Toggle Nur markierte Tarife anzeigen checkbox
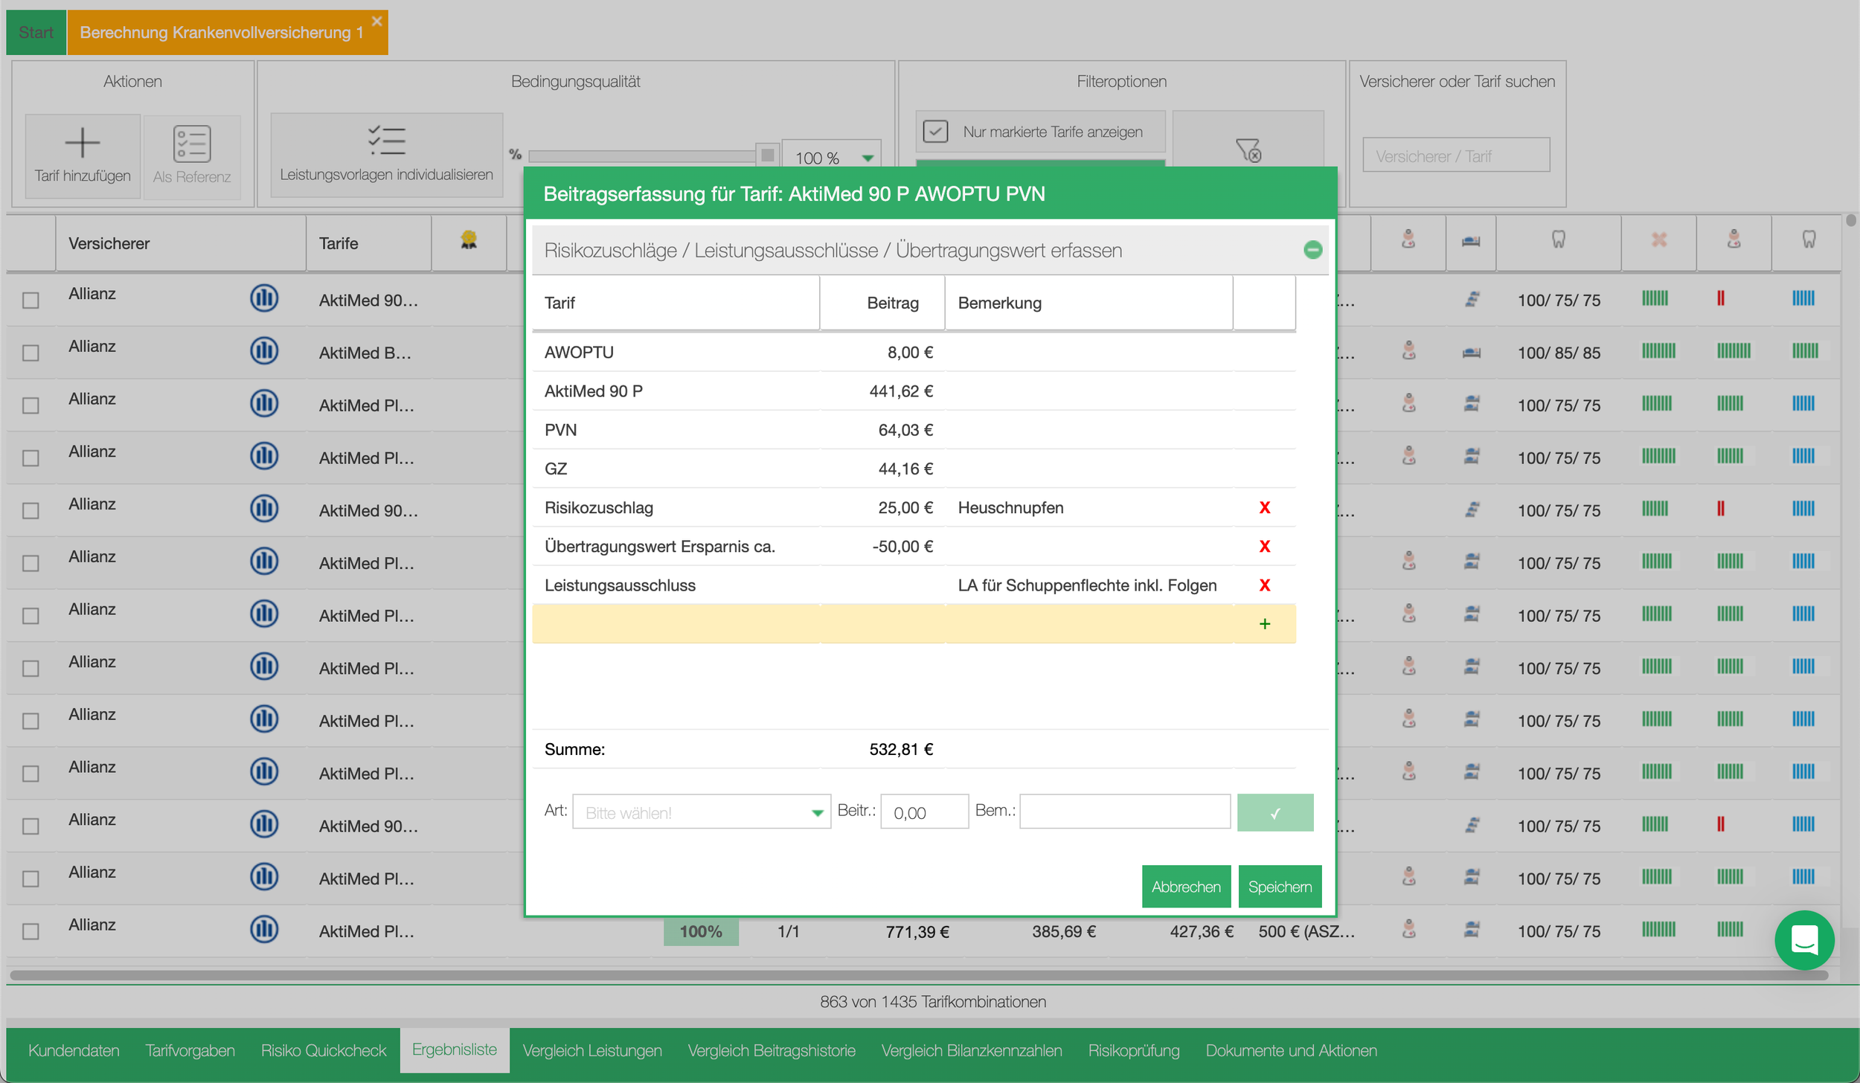The width and height of the screenshot is (1860, 1083). [x=935, y=132]
